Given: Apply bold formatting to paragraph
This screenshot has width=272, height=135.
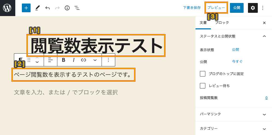Looking at the screenshot, I should coord(63,60).
